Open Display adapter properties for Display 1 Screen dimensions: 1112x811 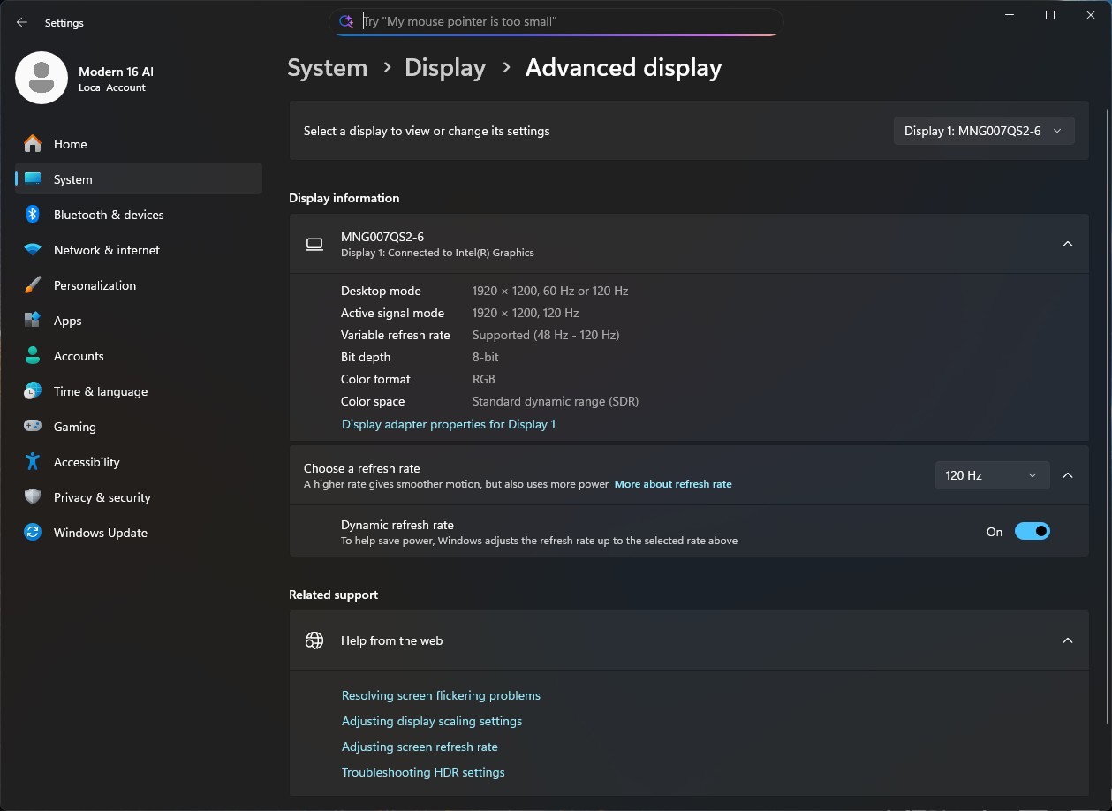449,424
